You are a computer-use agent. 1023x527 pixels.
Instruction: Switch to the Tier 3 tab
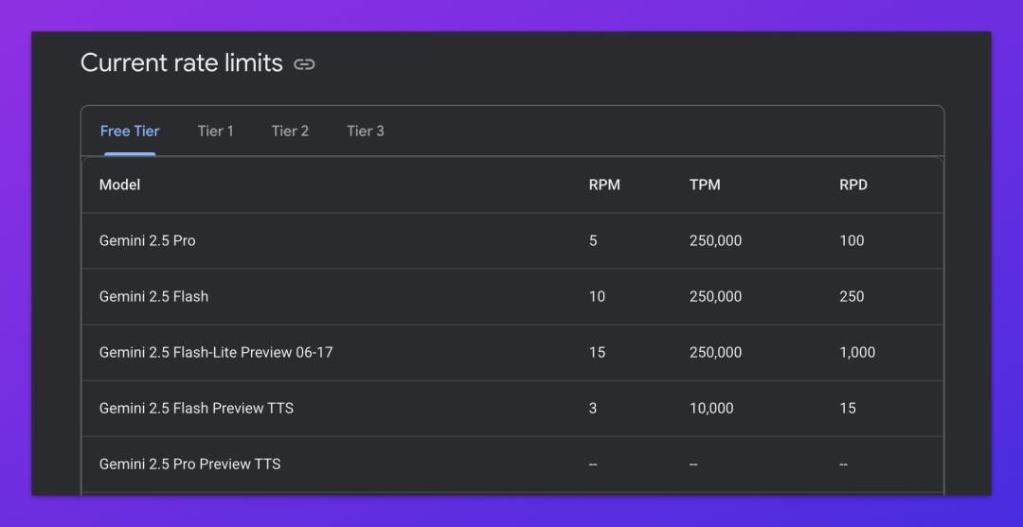point(366,131)
